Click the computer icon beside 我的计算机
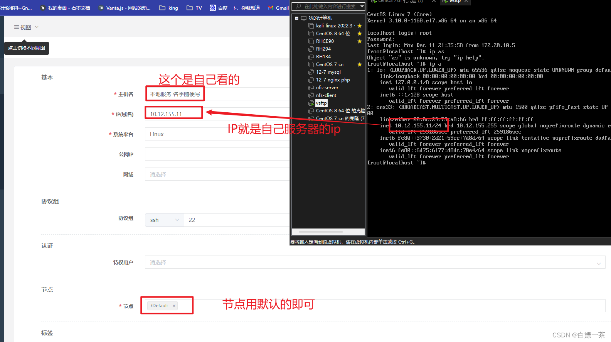The width and height of the screenshot is (611, 342). point(304,18)
